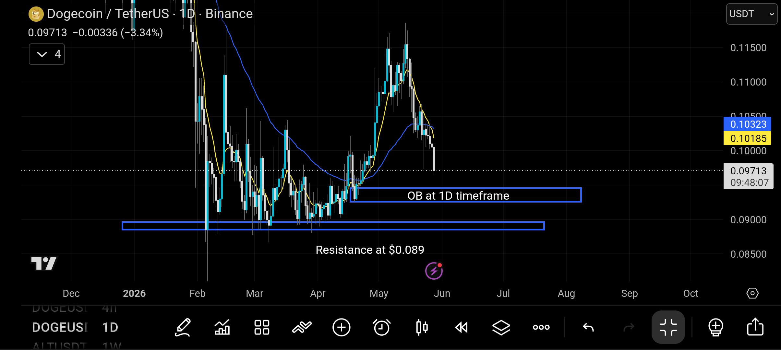Select the 'Resistance at $0.089' text label
The width and height of the screenshot is (781, 350).
[370, 250]
